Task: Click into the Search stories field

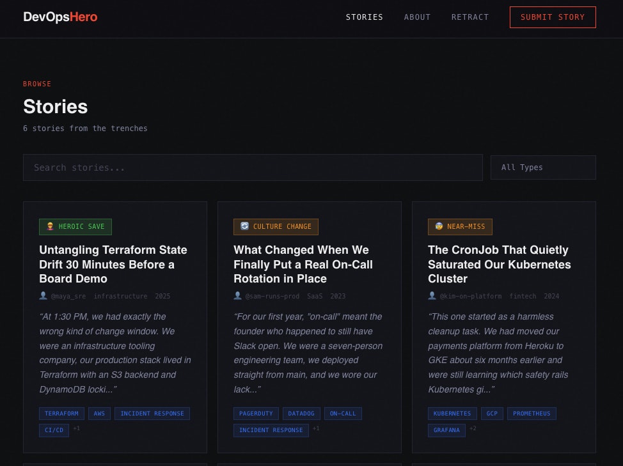Action: [253, 167]
